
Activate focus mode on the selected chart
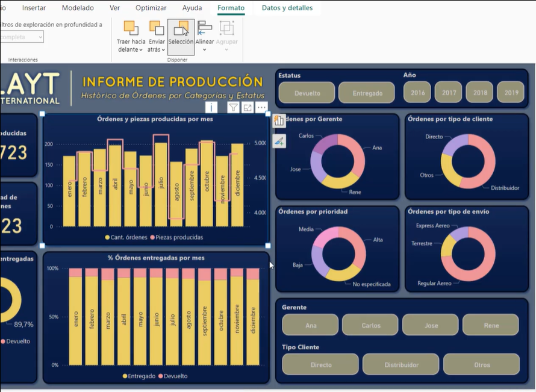coord(248,107)
